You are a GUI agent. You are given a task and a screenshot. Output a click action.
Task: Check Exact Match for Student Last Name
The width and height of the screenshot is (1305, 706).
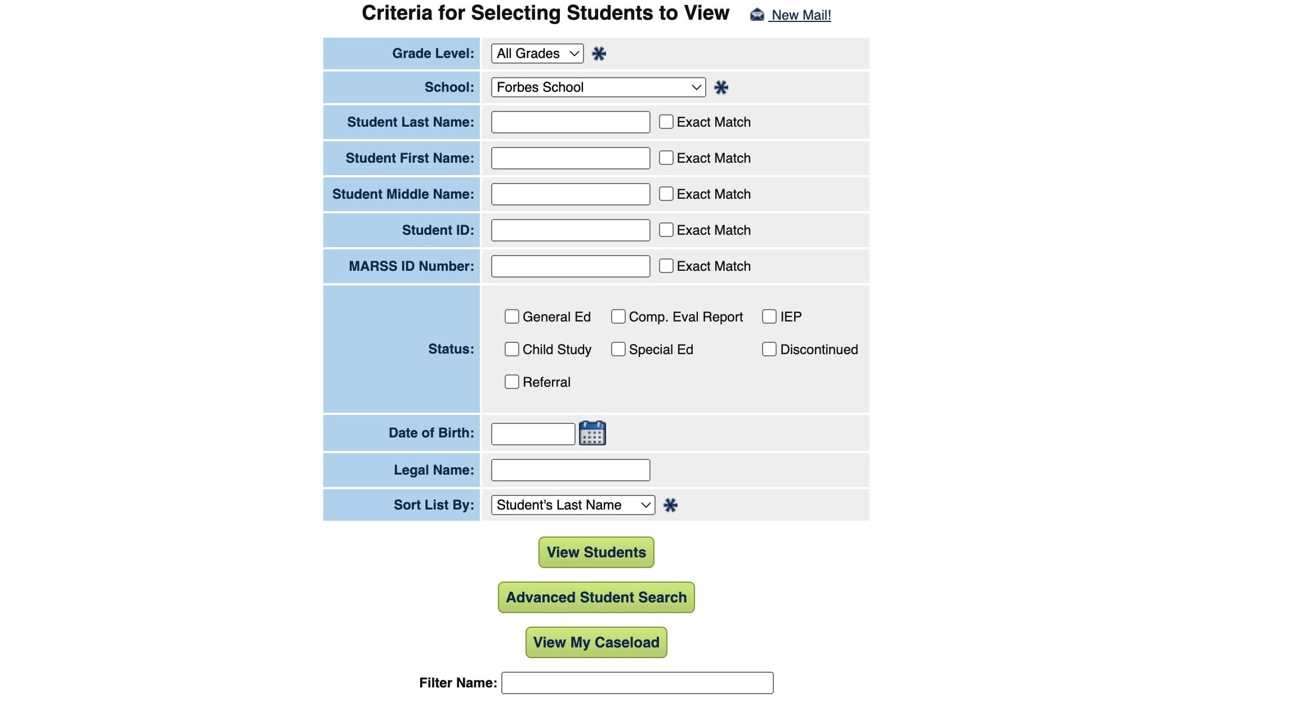click(666, 122)
